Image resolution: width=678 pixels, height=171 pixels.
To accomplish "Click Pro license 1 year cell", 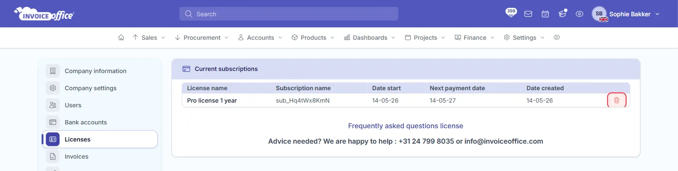I will click(212, 100).
